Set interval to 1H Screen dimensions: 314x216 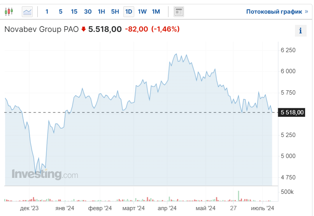click(x=101, y=12)
